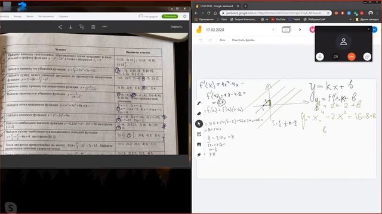Pick the Laser pointer tool in Jamboard
Viewport: 382px width, 214px height.
coord(199,155)
